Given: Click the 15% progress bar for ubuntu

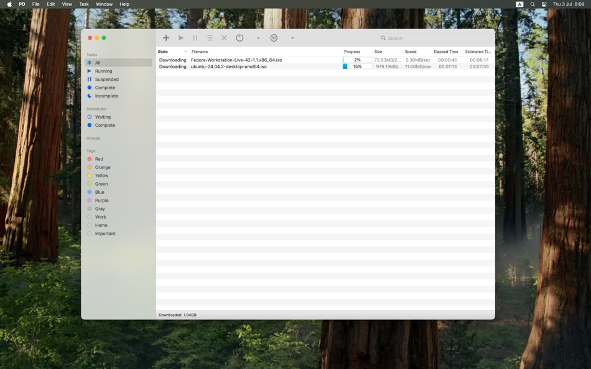Looking at the screenshot, I should point(357,66).
